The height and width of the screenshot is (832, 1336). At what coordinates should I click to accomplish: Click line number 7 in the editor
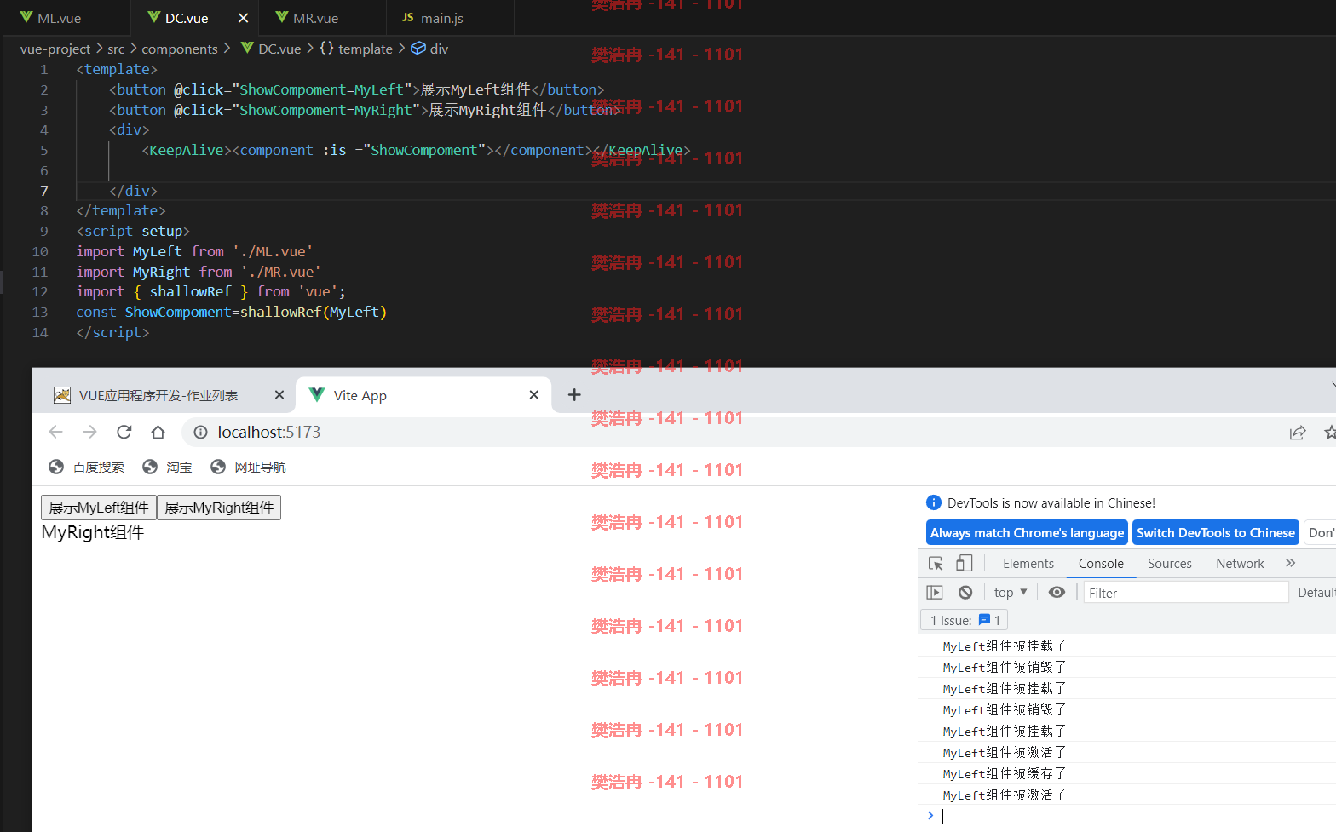pyautogui.click(x=43, y=191)
